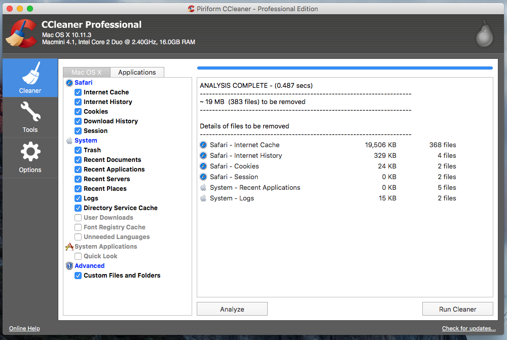Check Unneeded Languages checkbox
This screenshot has width=507, height=340.
coord(78,237)
